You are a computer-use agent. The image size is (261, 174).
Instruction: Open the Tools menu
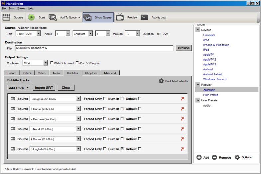[12, 8]
